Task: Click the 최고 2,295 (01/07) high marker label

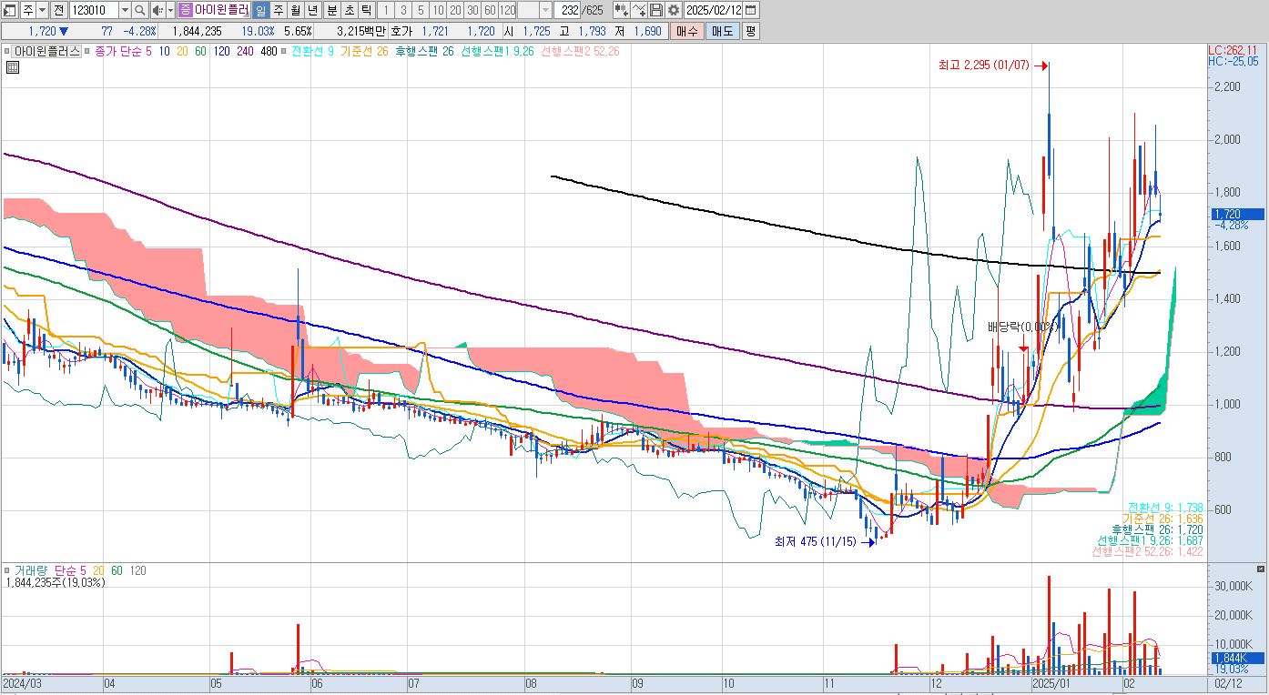Action: pos(985,65)
